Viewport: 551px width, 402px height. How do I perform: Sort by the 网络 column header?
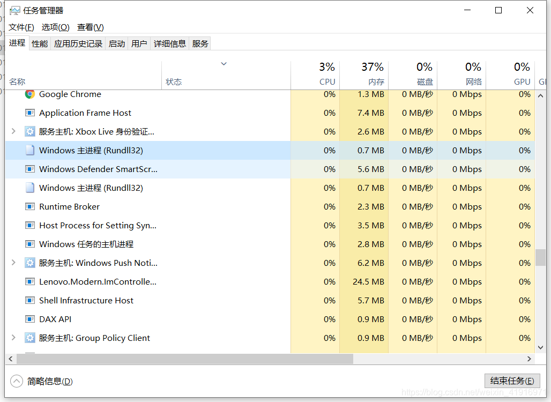coord(461,75)
